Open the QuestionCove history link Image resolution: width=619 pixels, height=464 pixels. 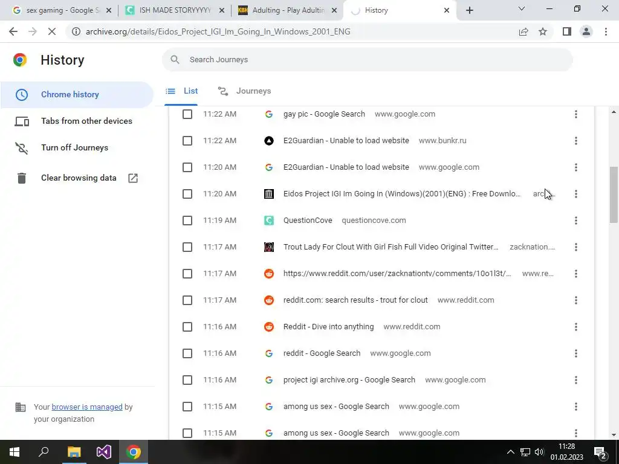point(308,221)
